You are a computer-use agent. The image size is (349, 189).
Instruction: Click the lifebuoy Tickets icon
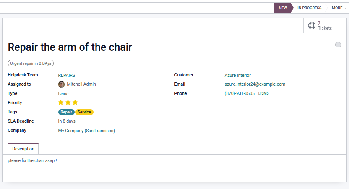(x=312, y=26)
